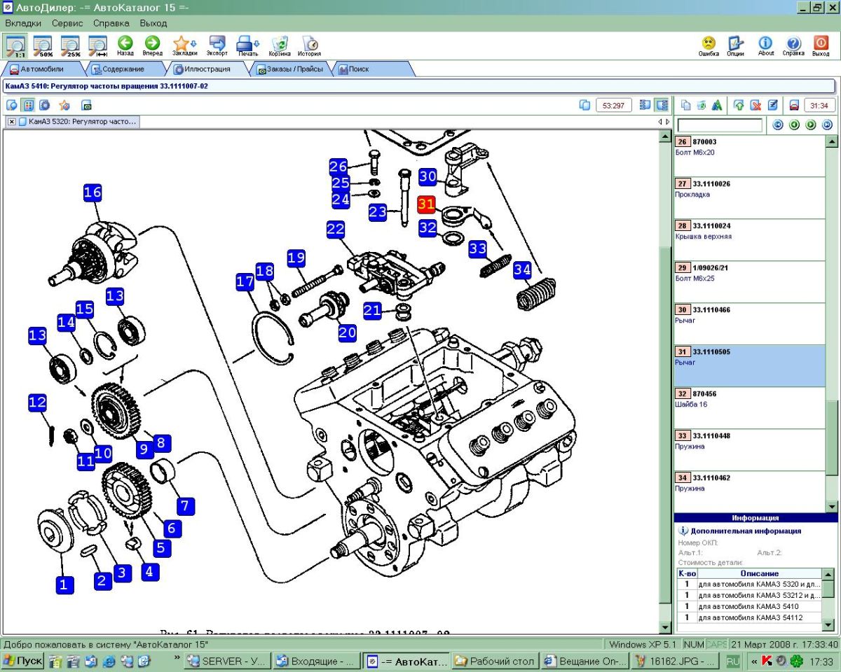Open the История history icon
Image resolution: width=841 pixels, height=672 pixels.
pyautogui.click(x=309, y=45)
